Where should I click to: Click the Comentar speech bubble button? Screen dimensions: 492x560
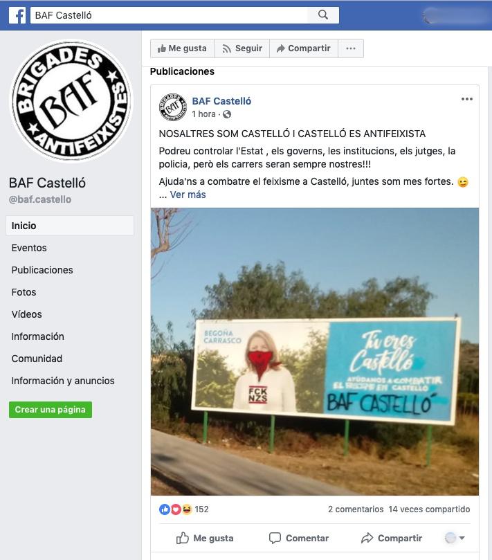click(x=298, y=538)
